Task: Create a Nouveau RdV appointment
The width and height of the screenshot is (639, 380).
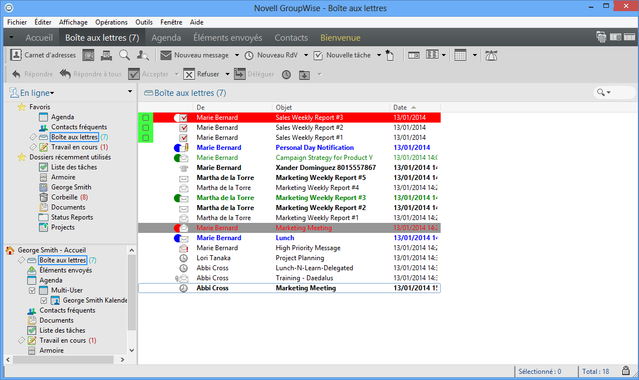Action: click(x=271, y=55)
